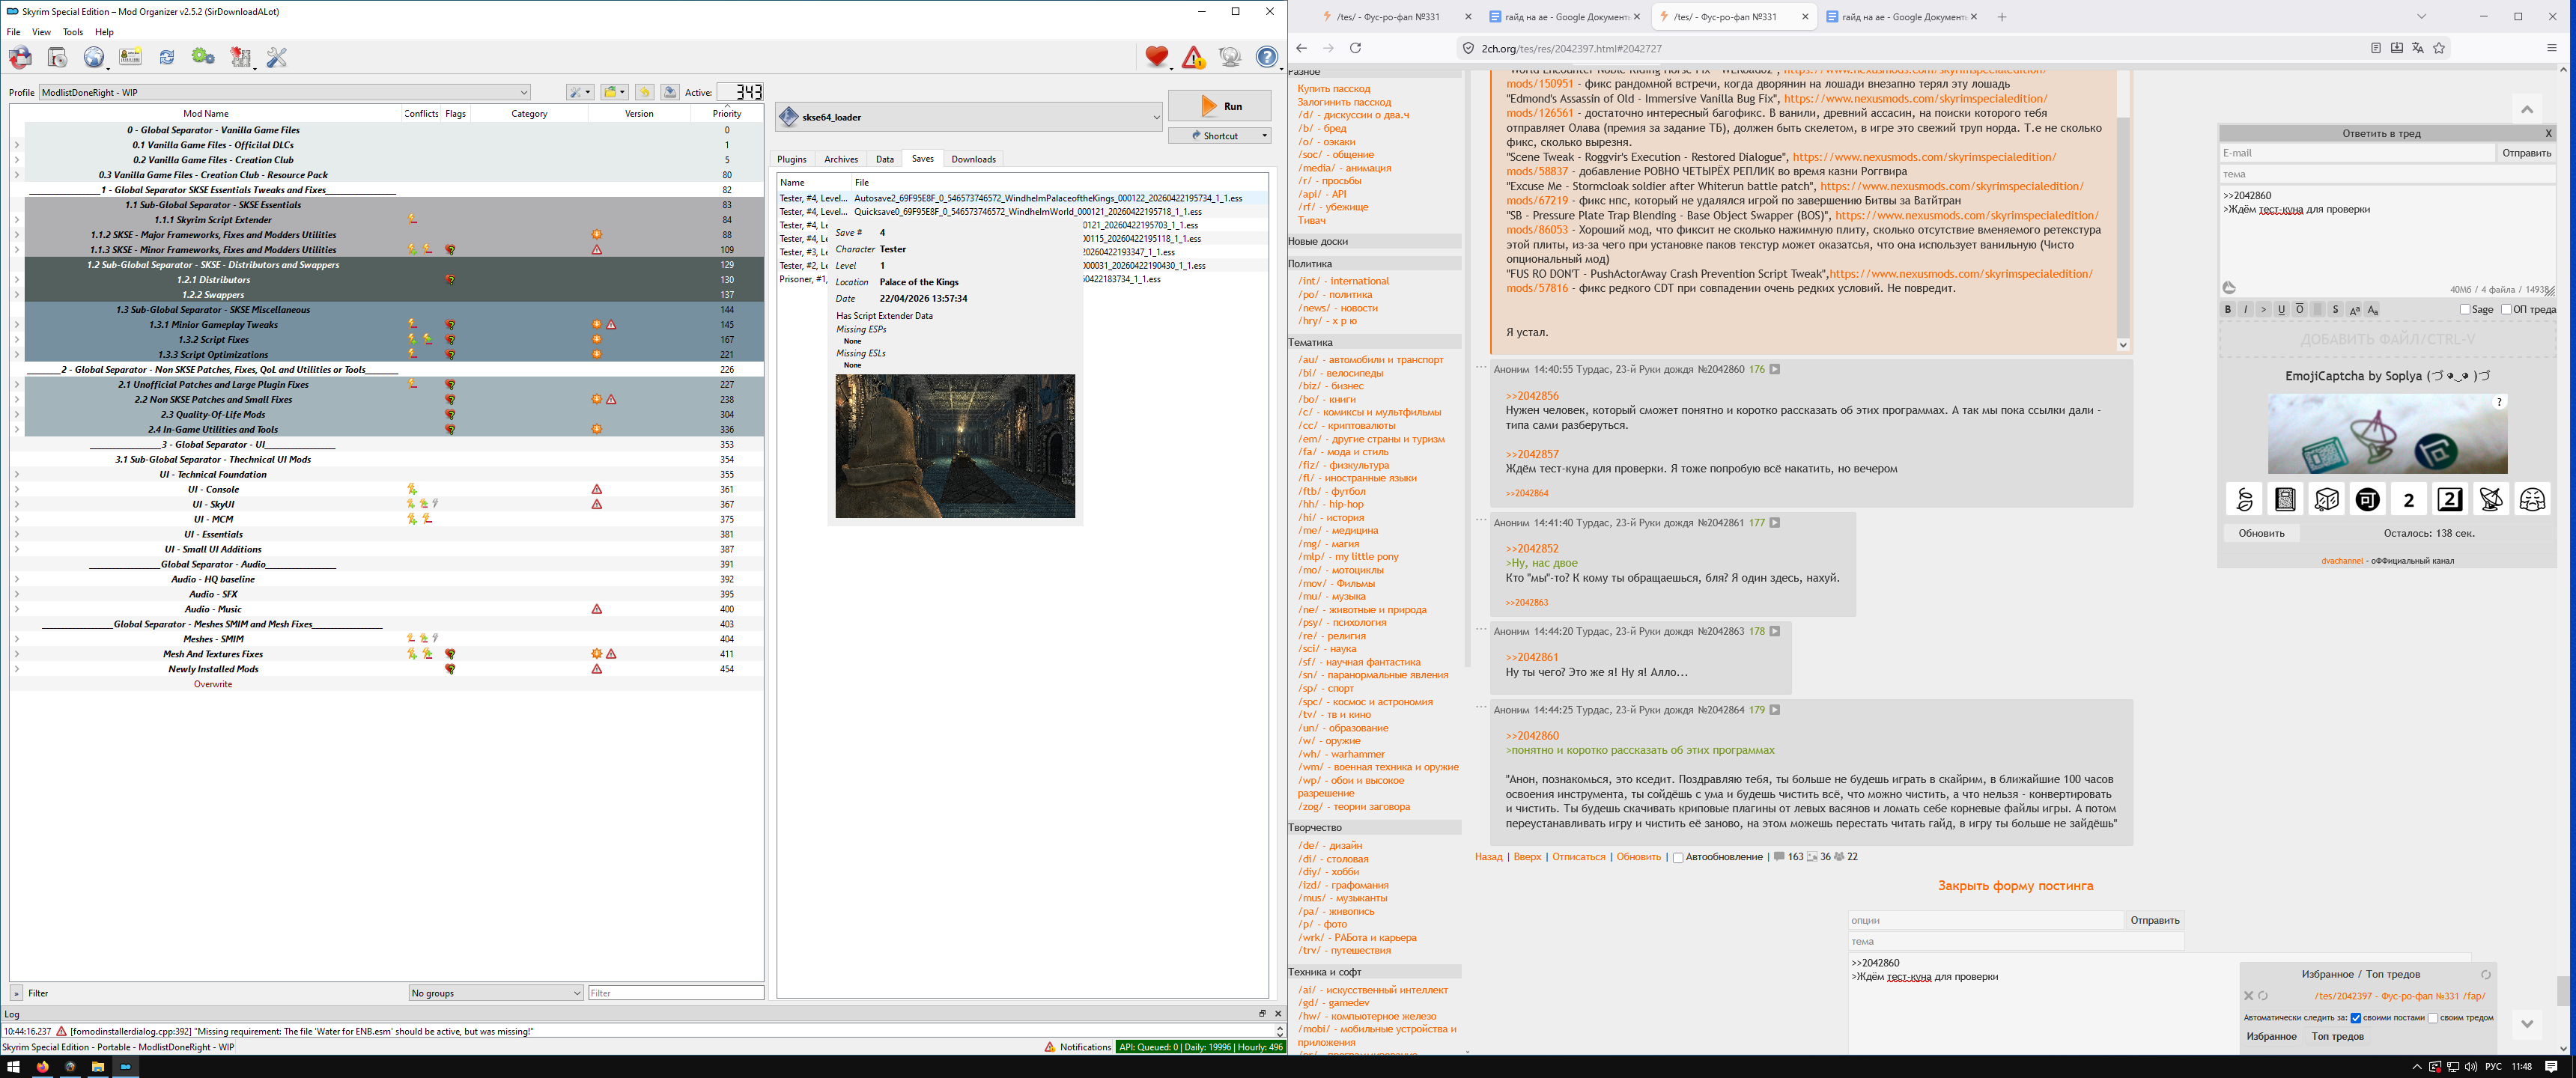Click the browser page reload icon
Viewport: 2576px width, 1078px height.
click(x=1355, y=48)
